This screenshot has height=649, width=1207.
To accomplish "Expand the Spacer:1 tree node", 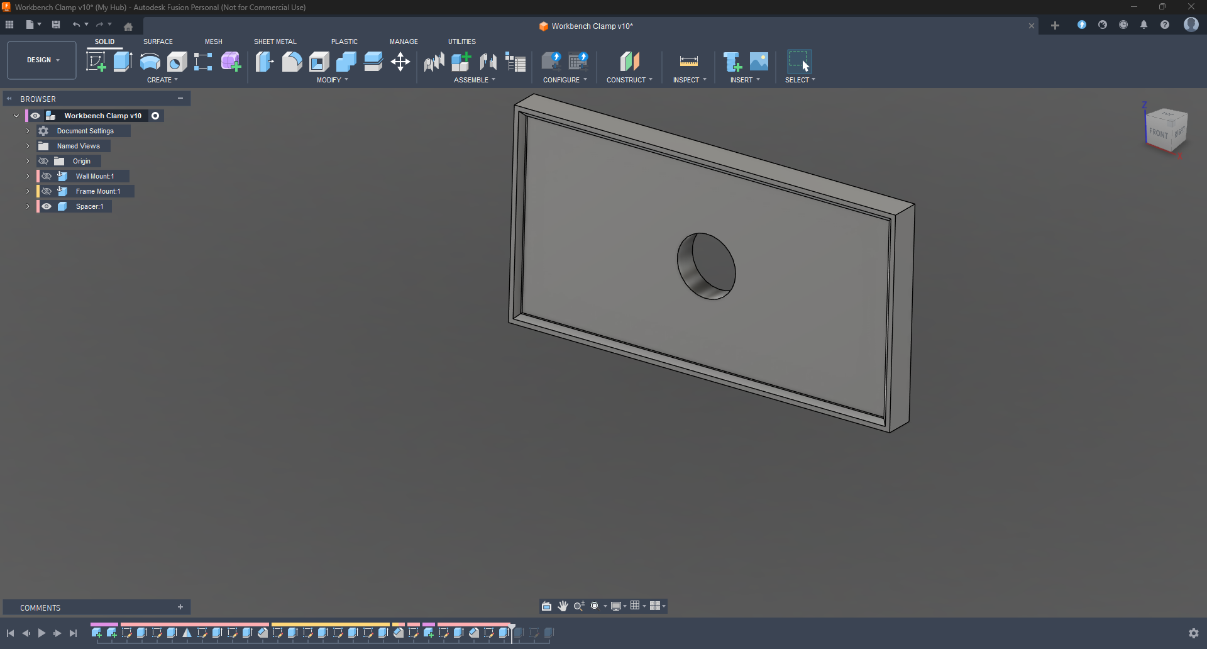I will click(28, 206).
